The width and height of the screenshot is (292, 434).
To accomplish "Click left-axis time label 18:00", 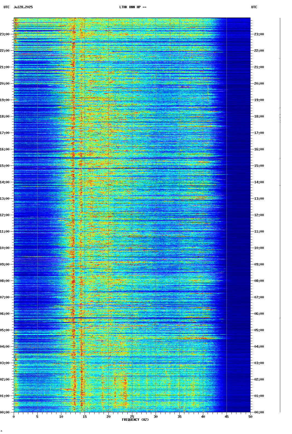I will click(x=5, y=116).
